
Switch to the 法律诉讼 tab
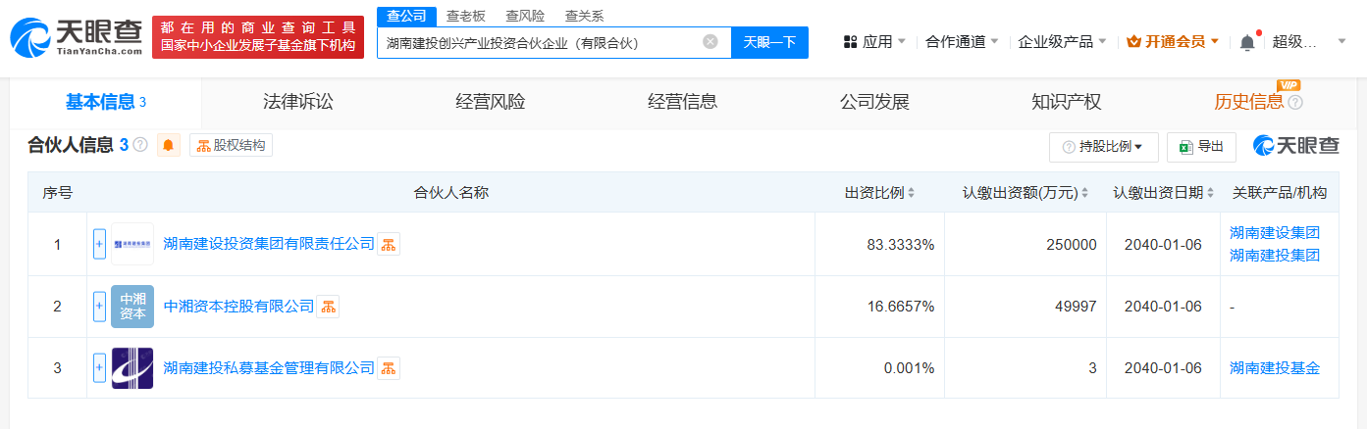[x=297, y=102]
